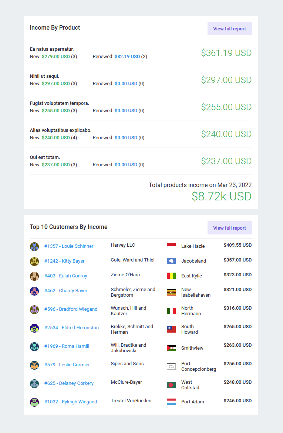Open customer #1032 - Ryleigh Wiegand
This screenshot has width=283, height=433.
71,402
